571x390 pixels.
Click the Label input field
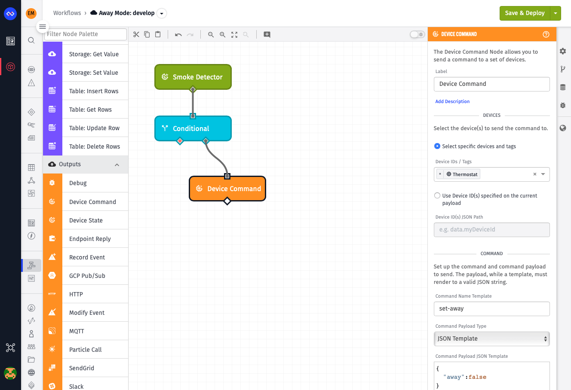[x=492, y=84]
